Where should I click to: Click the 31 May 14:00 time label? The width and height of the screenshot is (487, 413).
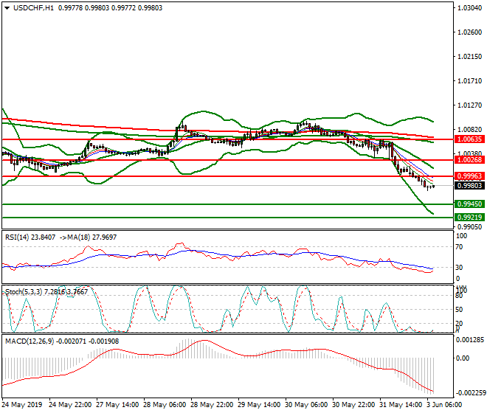401,405
